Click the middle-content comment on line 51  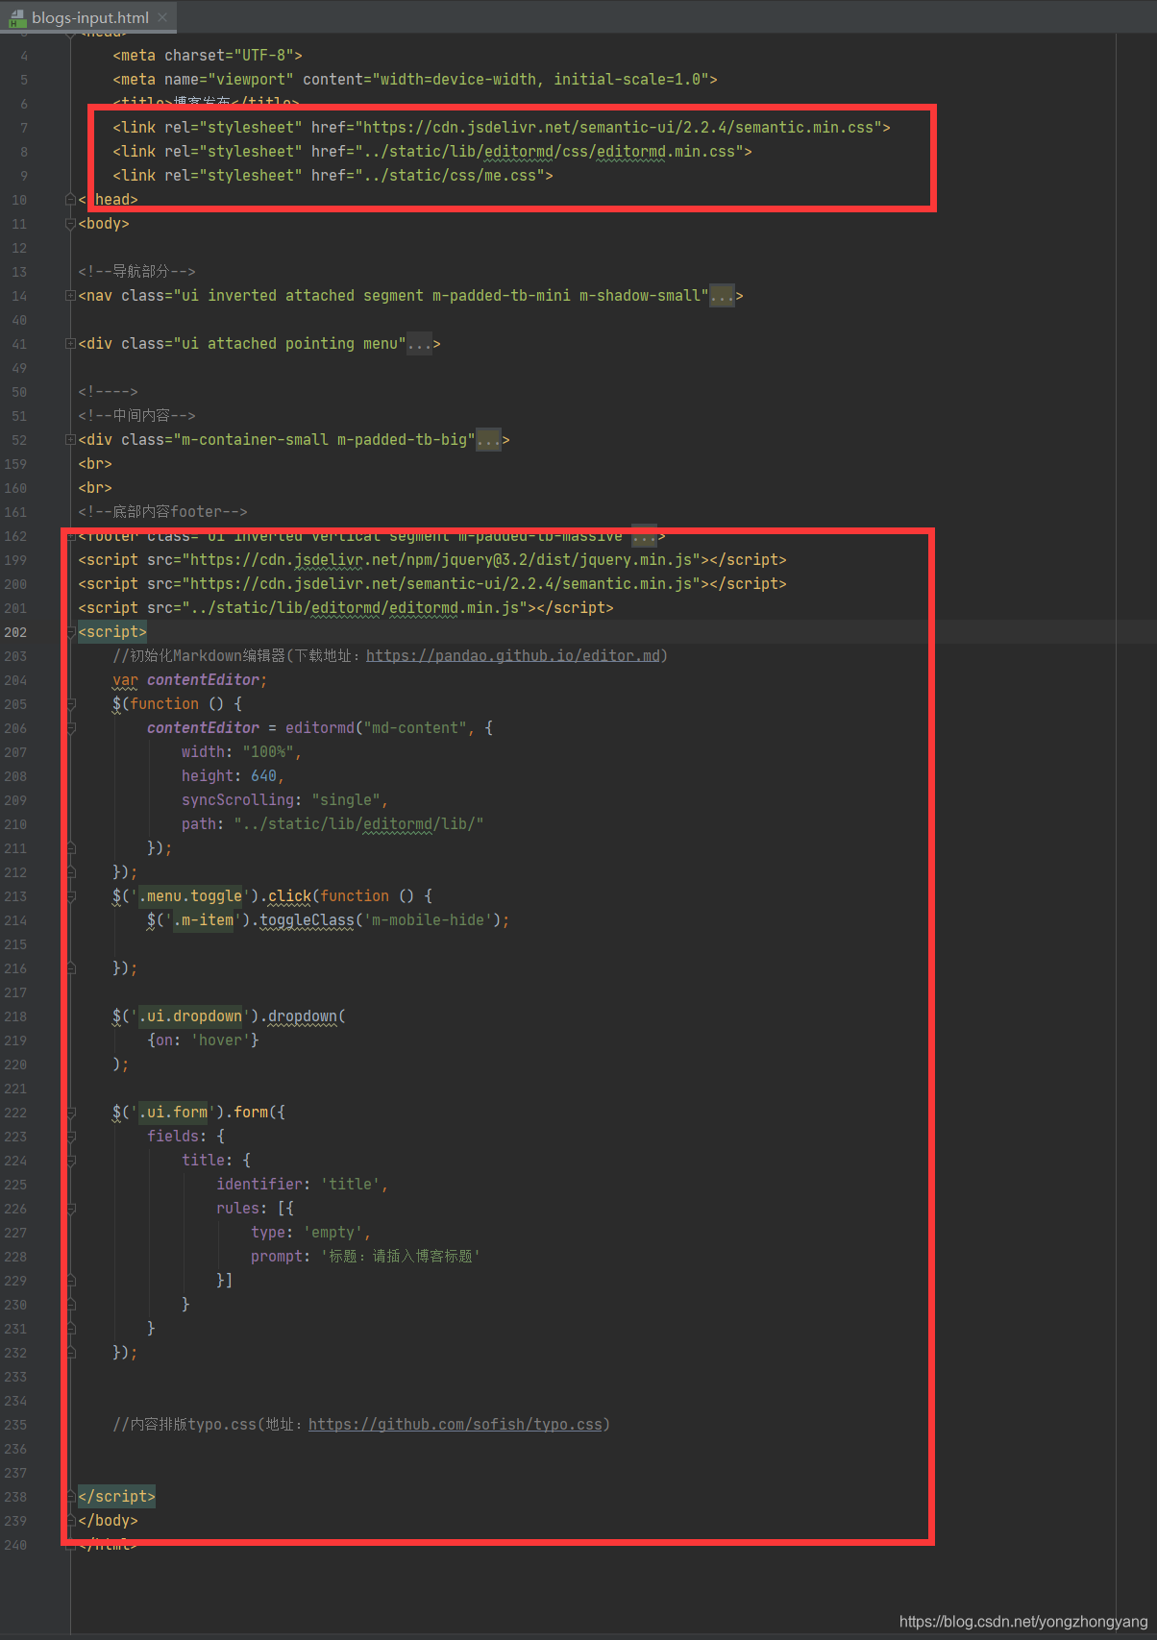(137, 416)
